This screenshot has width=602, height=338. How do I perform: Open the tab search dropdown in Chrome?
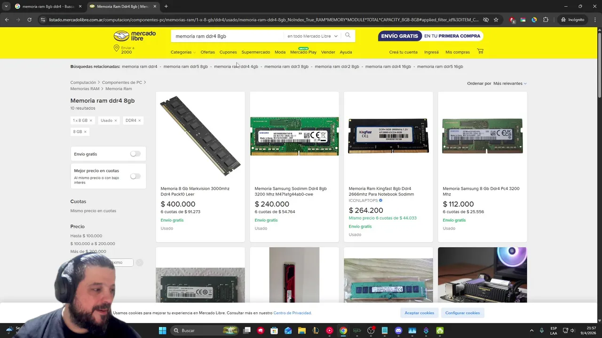coord(6,6)
